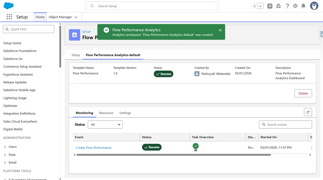Screen dimensions: 323x180
Task: Click the Quick Find input
Action: tap(29, 29)
